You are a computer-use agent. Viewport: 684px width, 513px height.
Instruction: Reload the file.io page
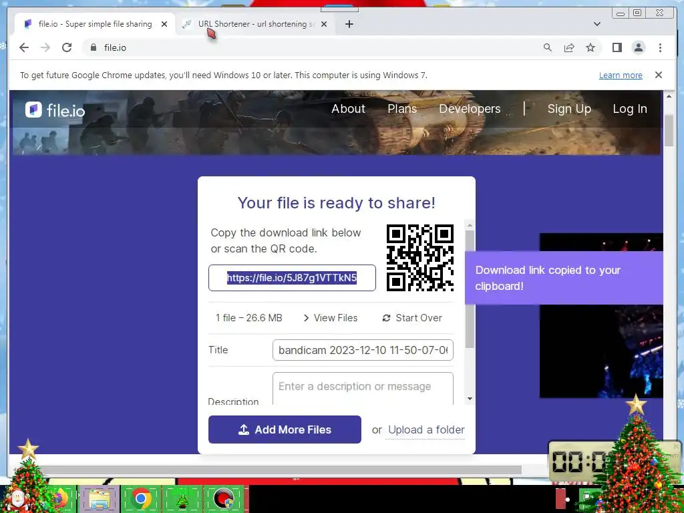point(67,47)
